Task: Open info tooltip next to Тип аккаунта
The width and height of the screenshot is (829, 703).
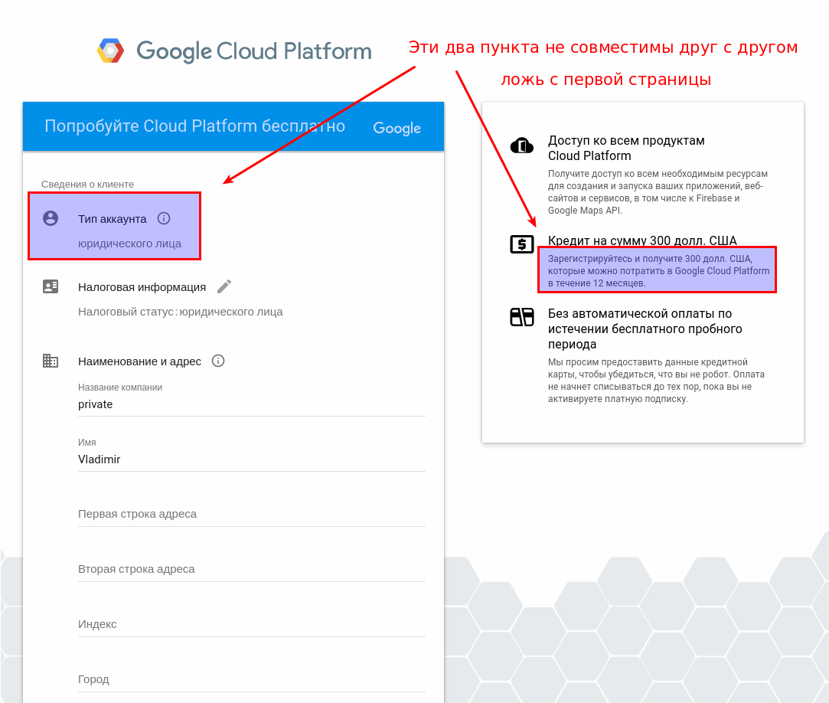Action: point(164,218)
